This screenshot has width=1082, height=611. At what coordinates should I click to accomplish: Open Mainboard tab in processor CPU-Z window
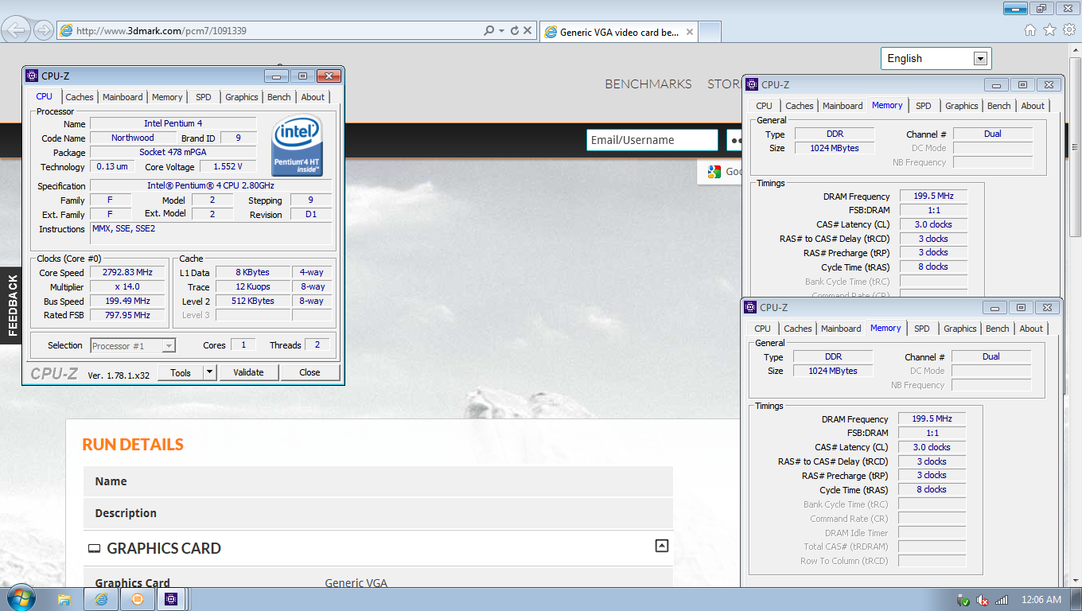pyautogui.click(x=123, y=97)
